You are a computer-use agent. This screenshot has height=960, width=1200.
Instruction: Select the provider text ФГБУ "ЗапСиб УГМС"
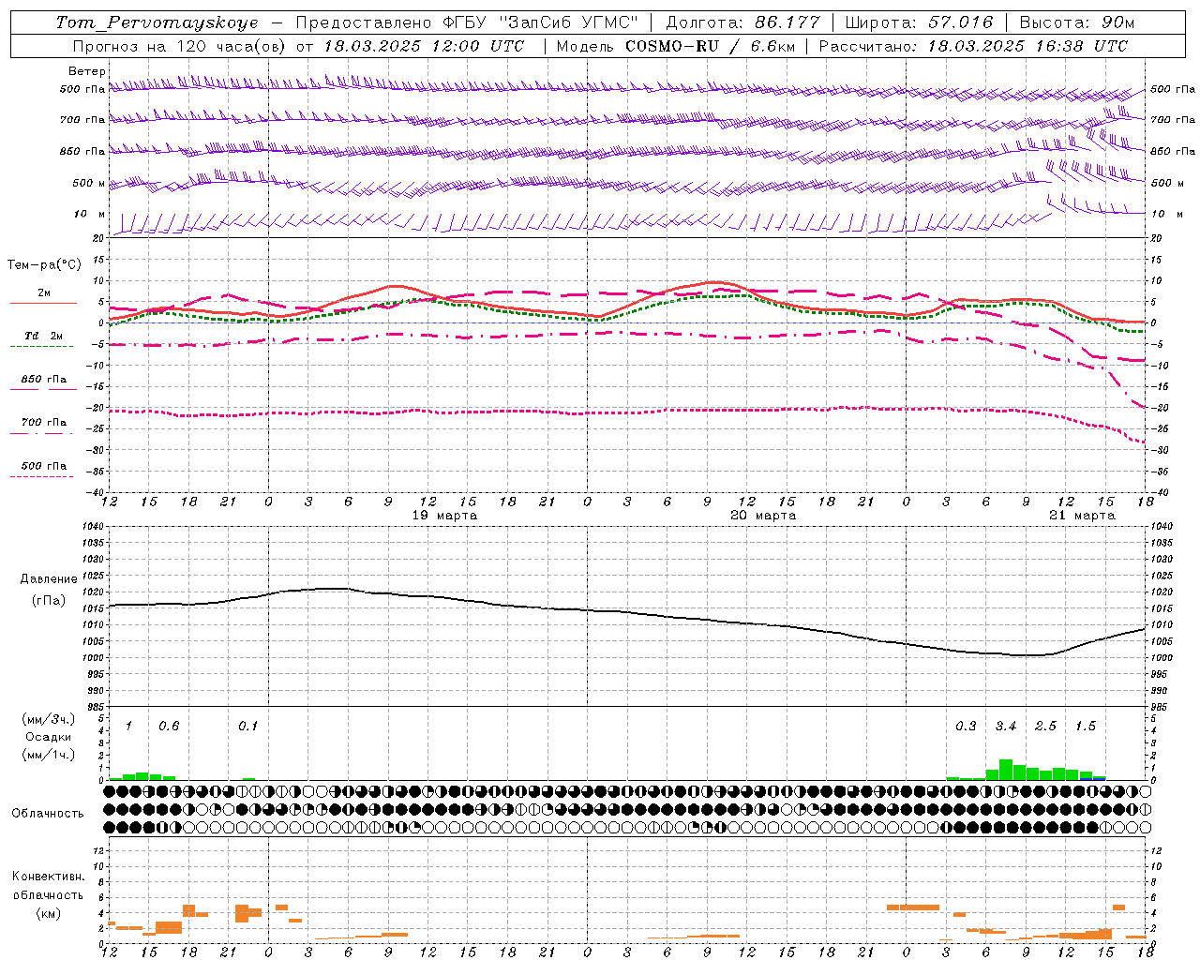pyautogui.click(x=539, y=22)
